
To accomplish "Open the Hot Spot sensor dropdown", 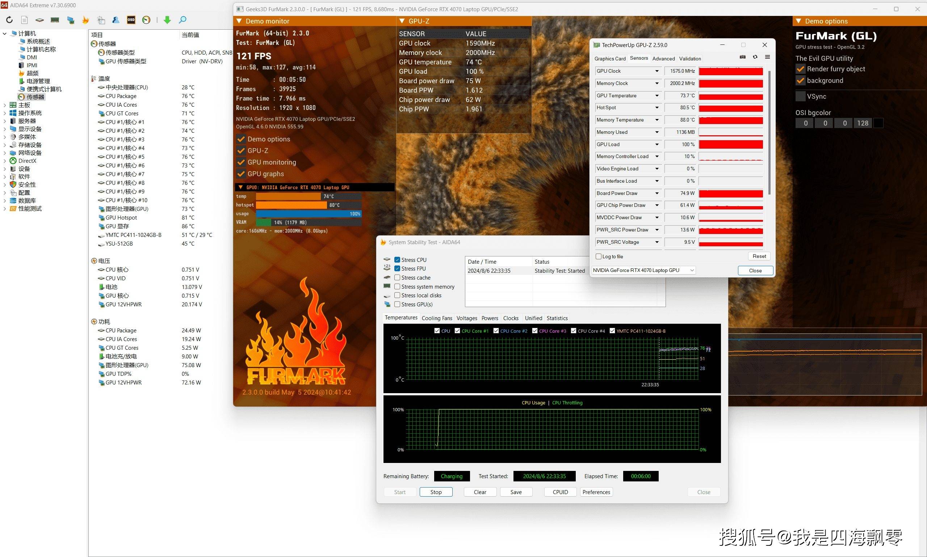I will [657, 108].
